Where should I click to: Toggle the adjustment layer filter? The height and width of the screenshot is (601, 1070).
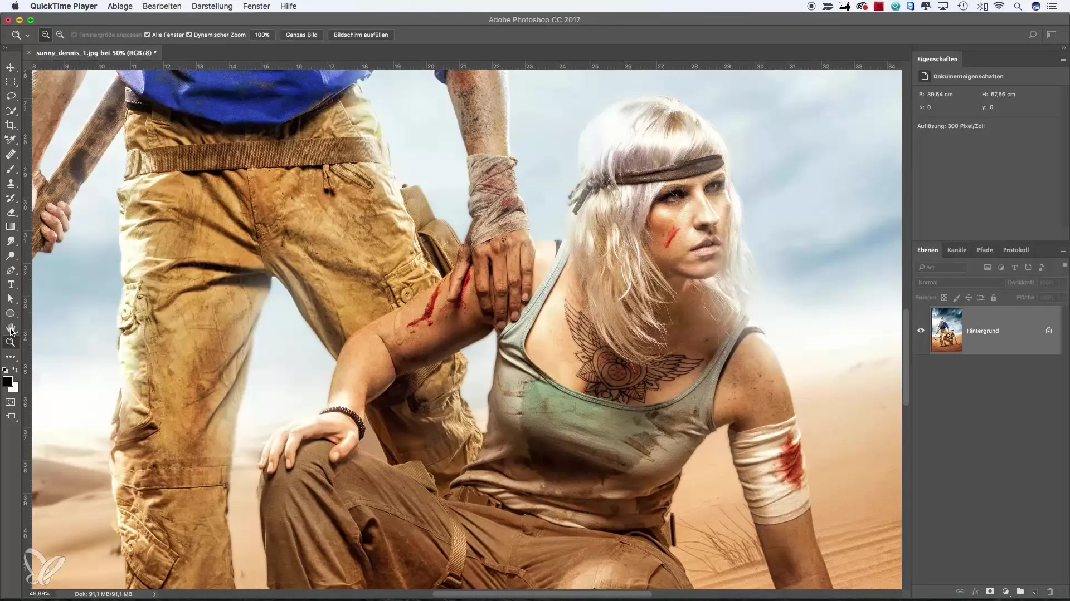point(1001,268)
